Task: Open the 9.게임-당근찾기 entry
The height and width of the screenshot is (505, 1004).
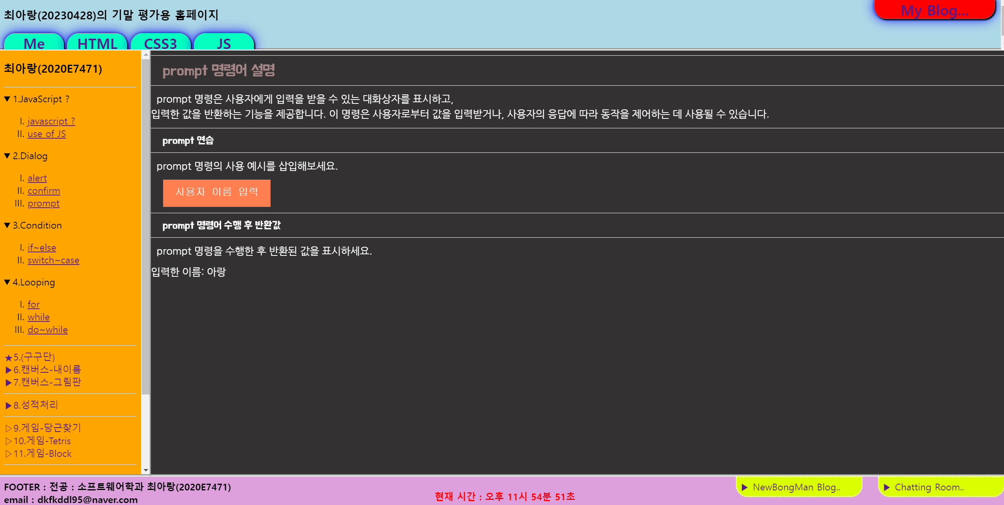Action: tap(43, 428)
